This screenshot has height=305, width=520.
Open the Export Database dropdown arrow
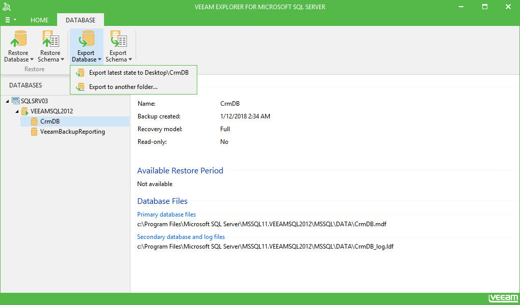99,59
